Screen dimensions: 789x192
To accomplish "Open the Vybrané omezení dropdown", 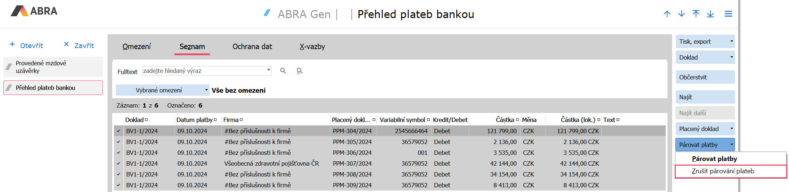I will pyautogui.click(x=162, y=90).
